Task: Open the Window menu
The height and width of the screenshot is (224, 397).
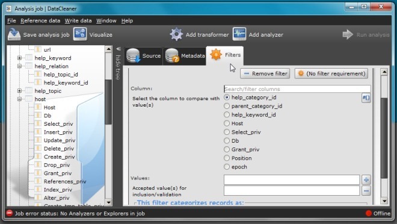Action: (x=106, y=21)
